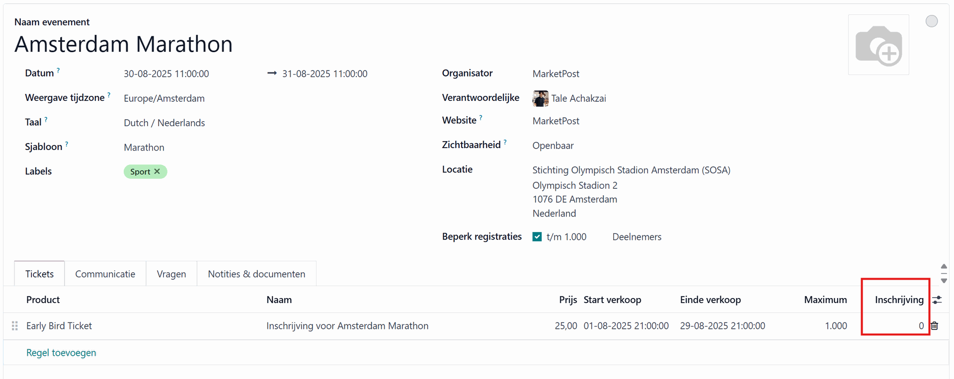Image resolution: width=954 pixels, height=379 pixels.
Task: Switch to the Communicatie tab
Action: (105, 274)
